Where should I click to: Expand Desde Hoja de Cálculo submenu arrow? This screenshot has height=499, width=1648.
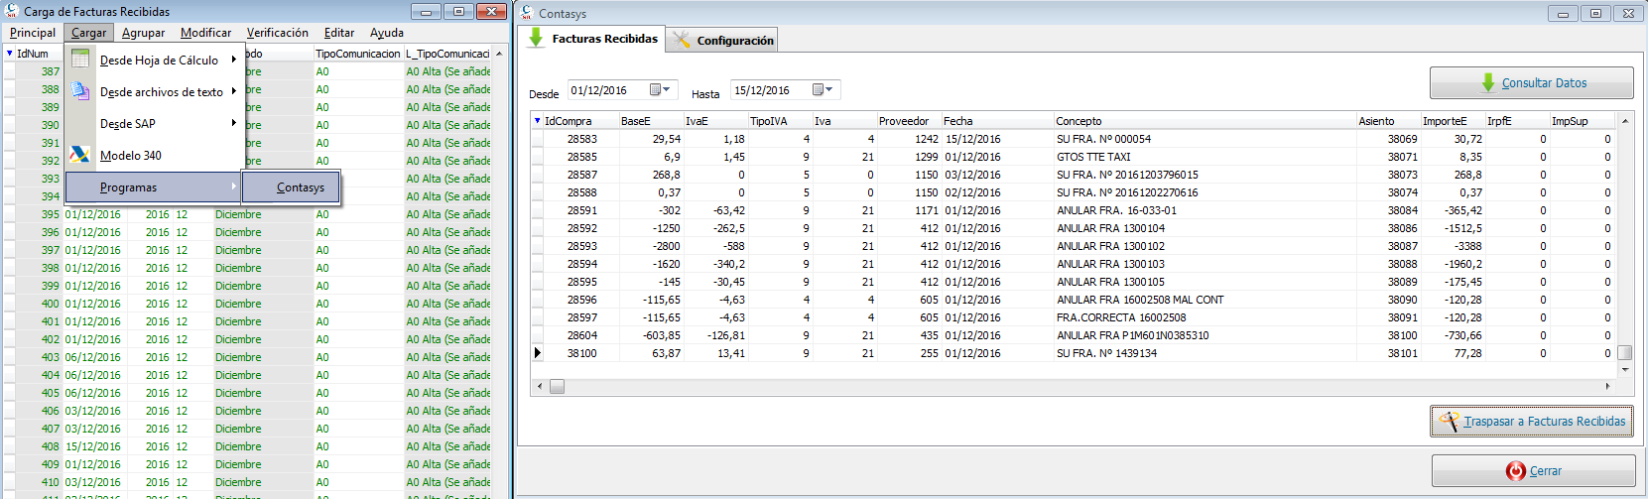234,60
